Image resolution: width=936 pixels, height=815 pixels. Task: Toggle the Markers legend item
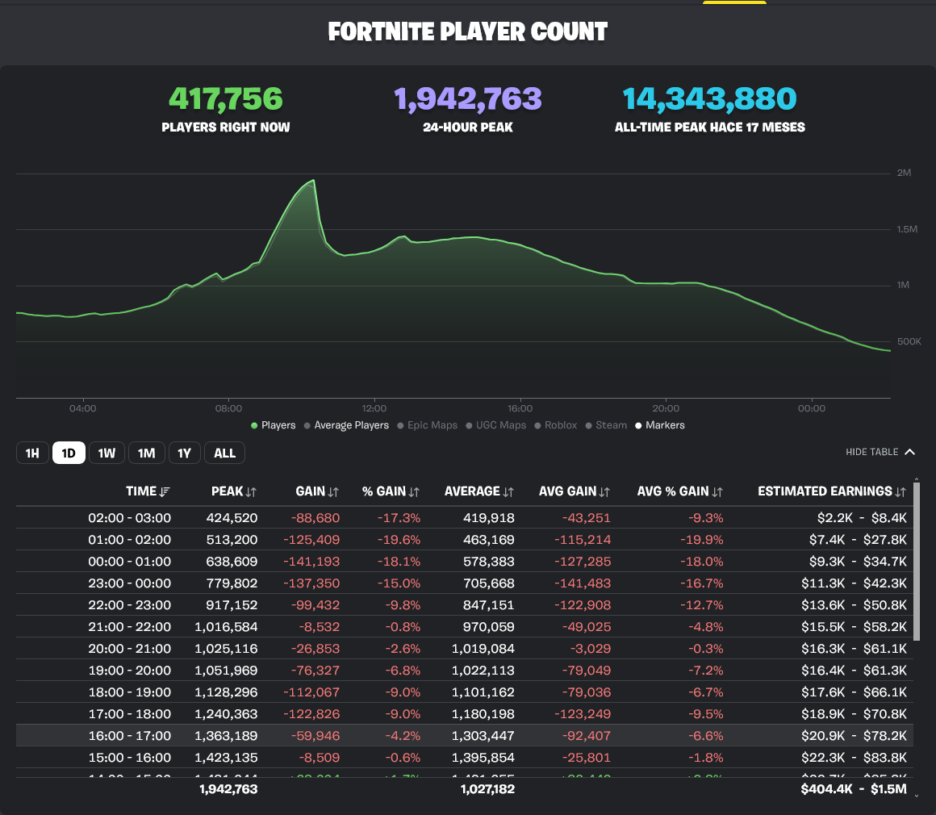[x=659, y=425]
